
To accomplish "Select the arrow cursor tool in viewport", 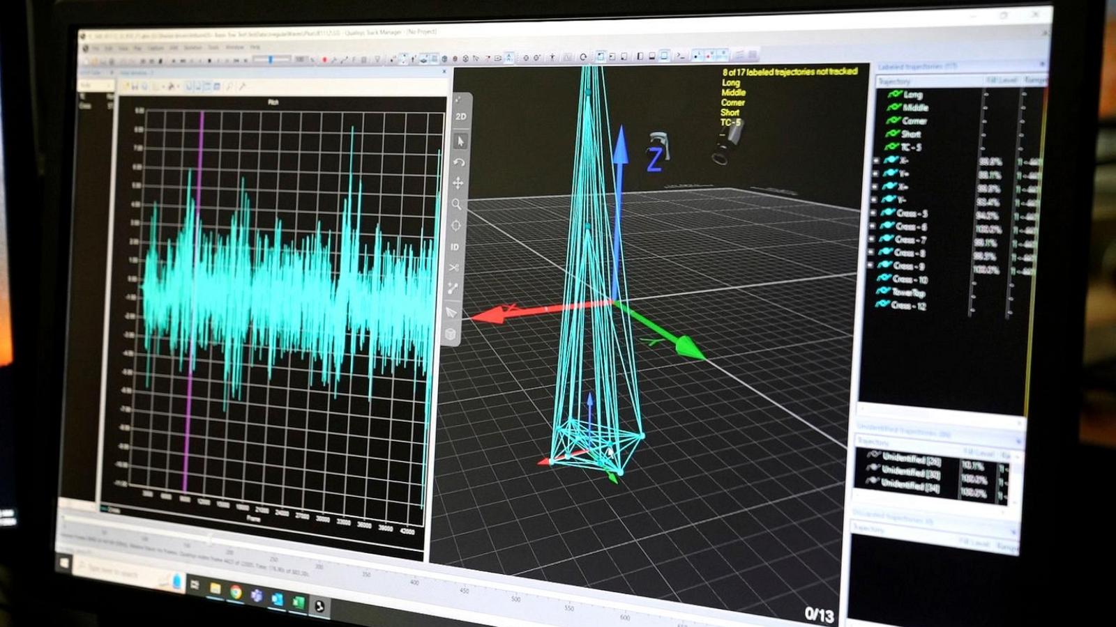I will tap(460, 141).
